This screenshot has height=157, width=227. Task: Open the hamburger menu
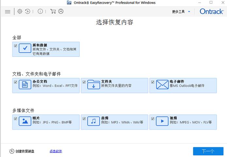tap(8, 11)
